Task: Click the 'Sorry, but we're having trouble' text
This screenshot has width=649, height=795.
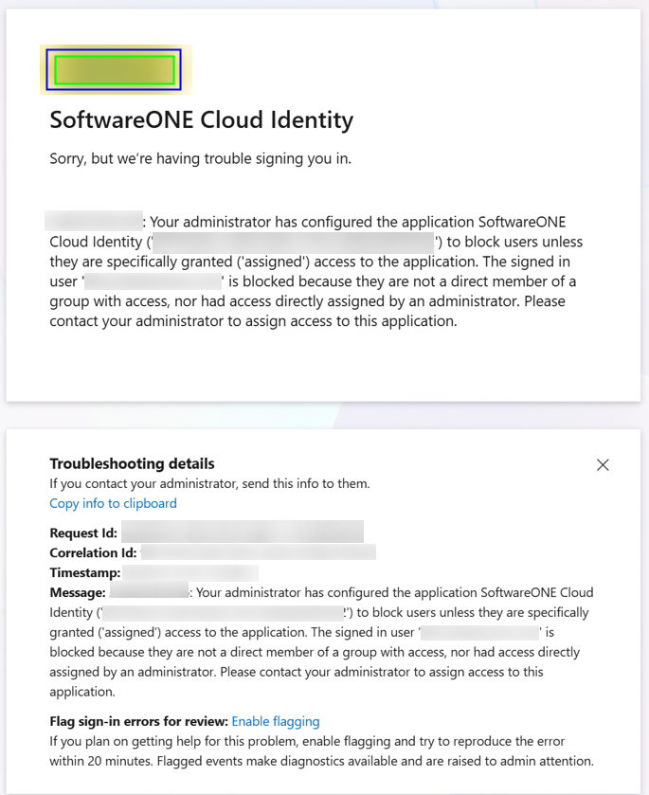Action: (x=200, y=158)
